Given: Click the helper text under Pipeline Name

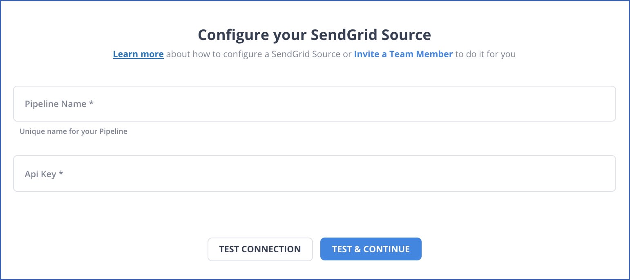Looking at the screenshot, I should (73, 131).
